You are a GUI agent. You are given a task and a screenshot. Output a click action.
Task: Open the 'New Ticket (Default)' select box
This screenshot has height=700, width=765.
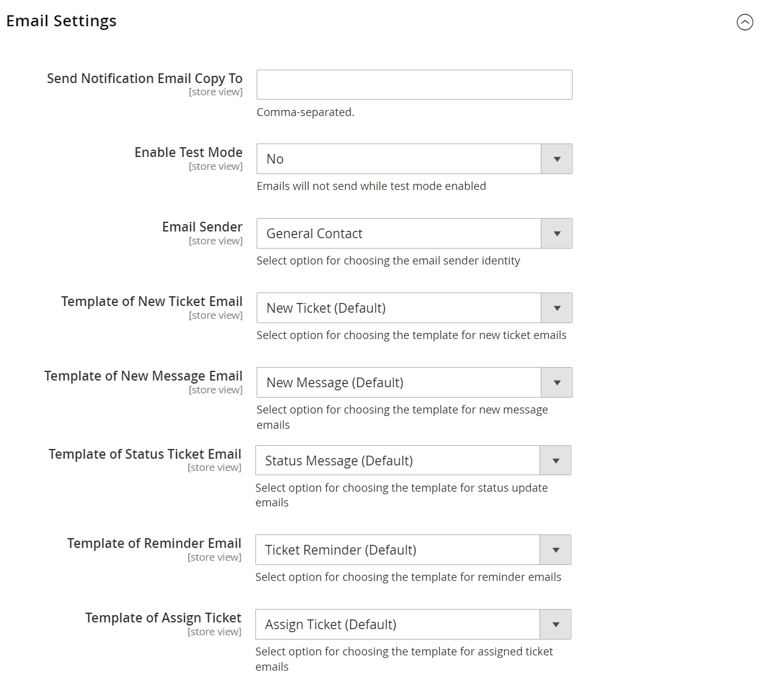coord(398,308)
